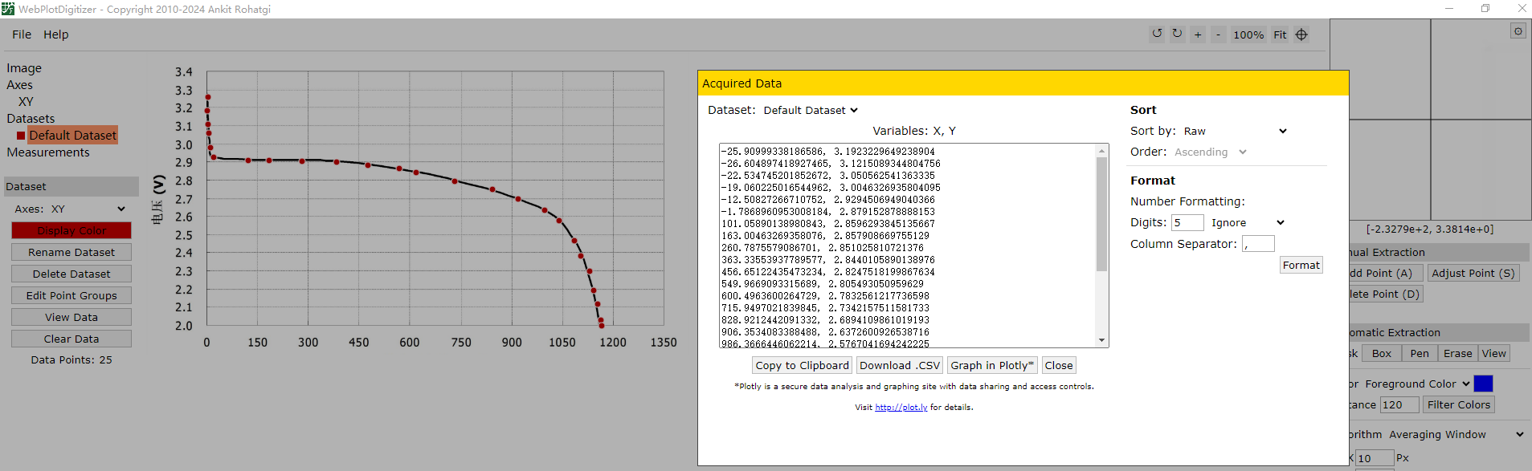Fit the image to view
This screenshot has height=471, width=1532.
tap(1280, 35)
